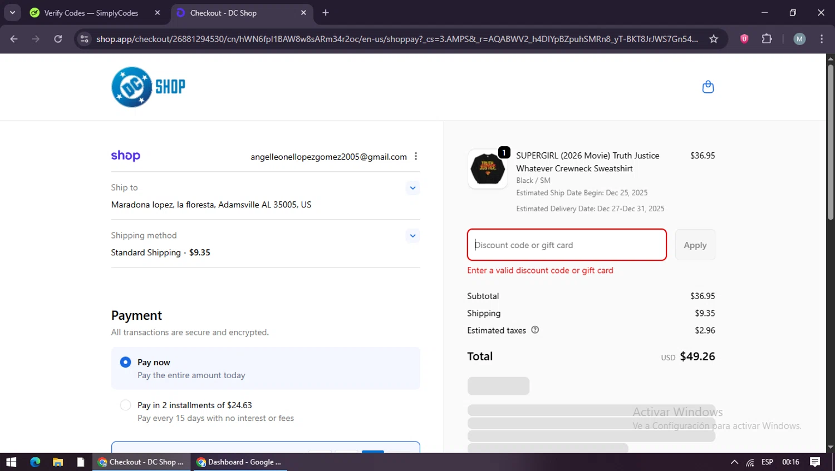The width and height of the screenshot is (835, 471).
Task: Open the browser extensions puzzle icon
Action: pos(767,39)
